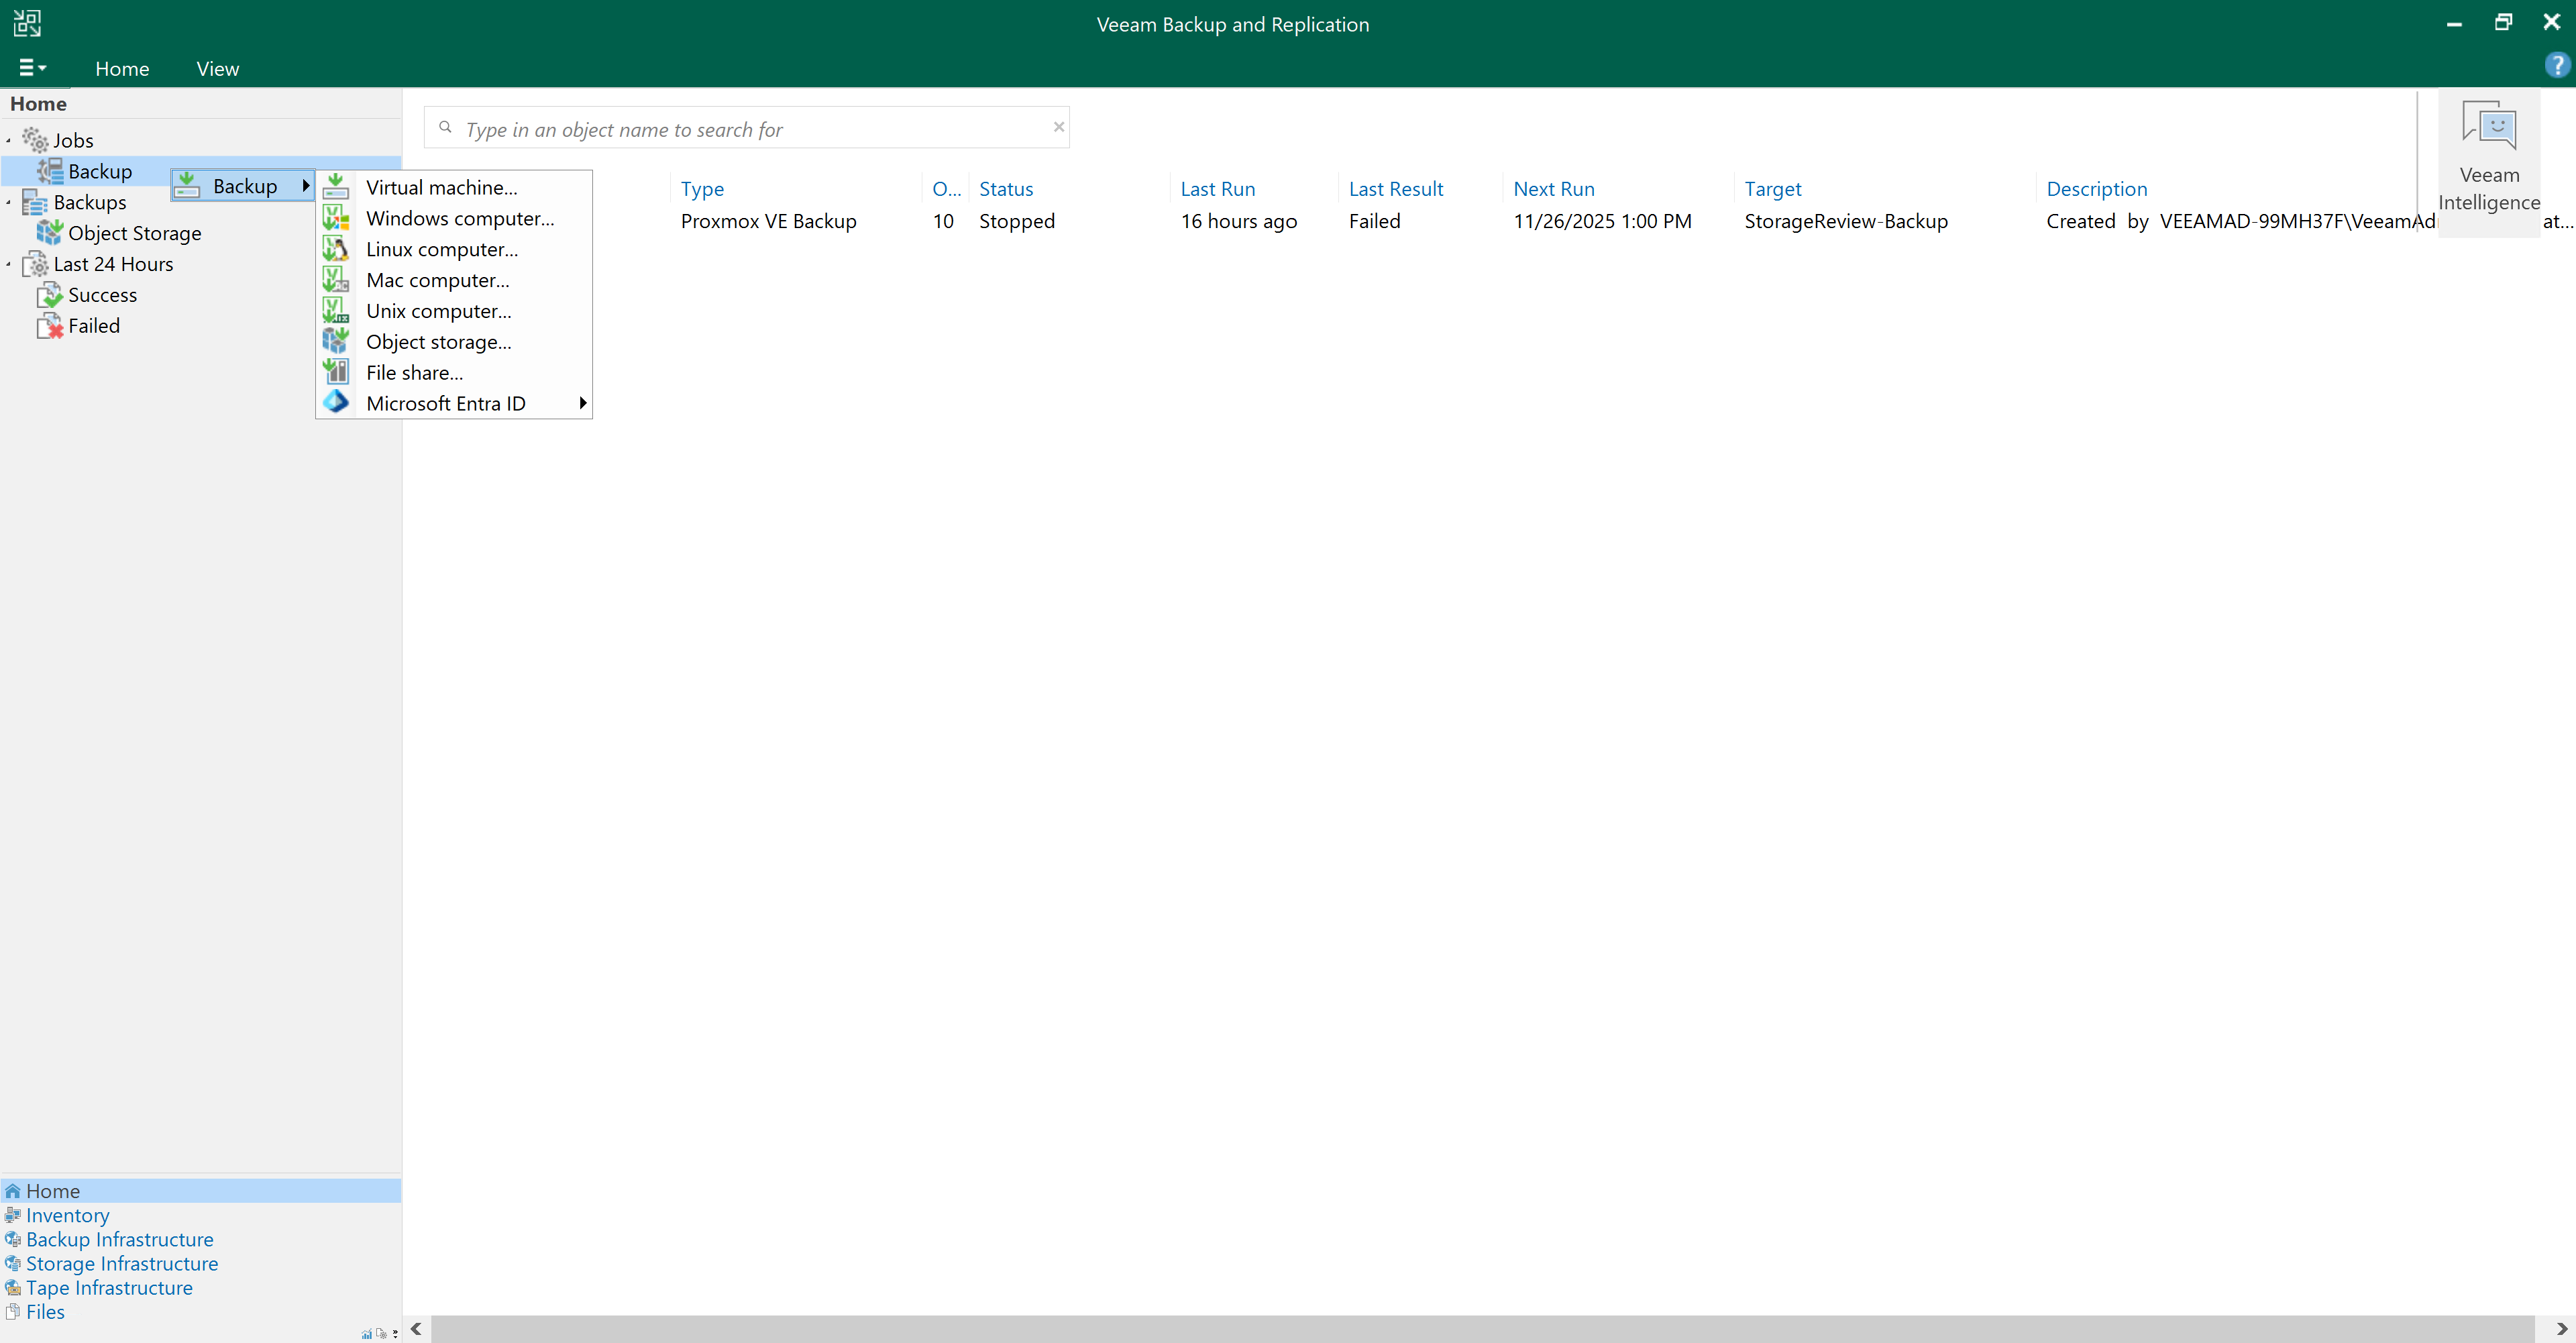This screenshot has height=1343, width=2576.
Task: Click the Virtual machine backup icon
Action: (336, 187)
